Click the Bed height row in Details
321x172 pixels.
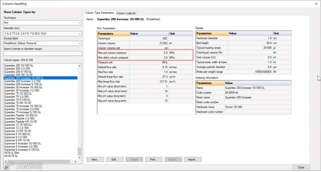(243, 43)
